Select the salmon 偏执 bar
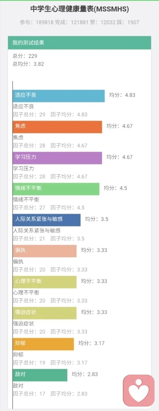Image resolution: width=159 pixels, height=411 pixels. pos(45,251)
